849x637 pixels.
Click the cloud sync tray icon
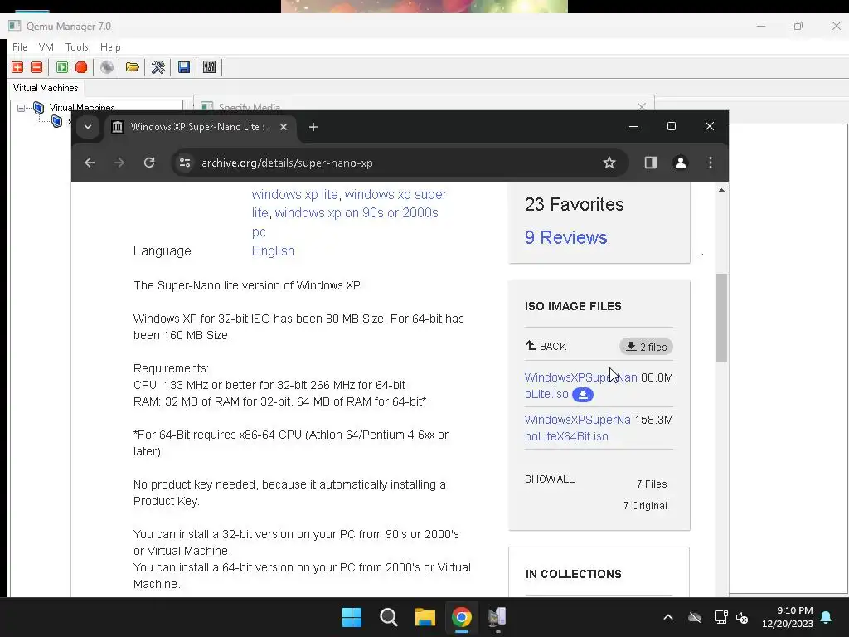[x=695, y=617]
